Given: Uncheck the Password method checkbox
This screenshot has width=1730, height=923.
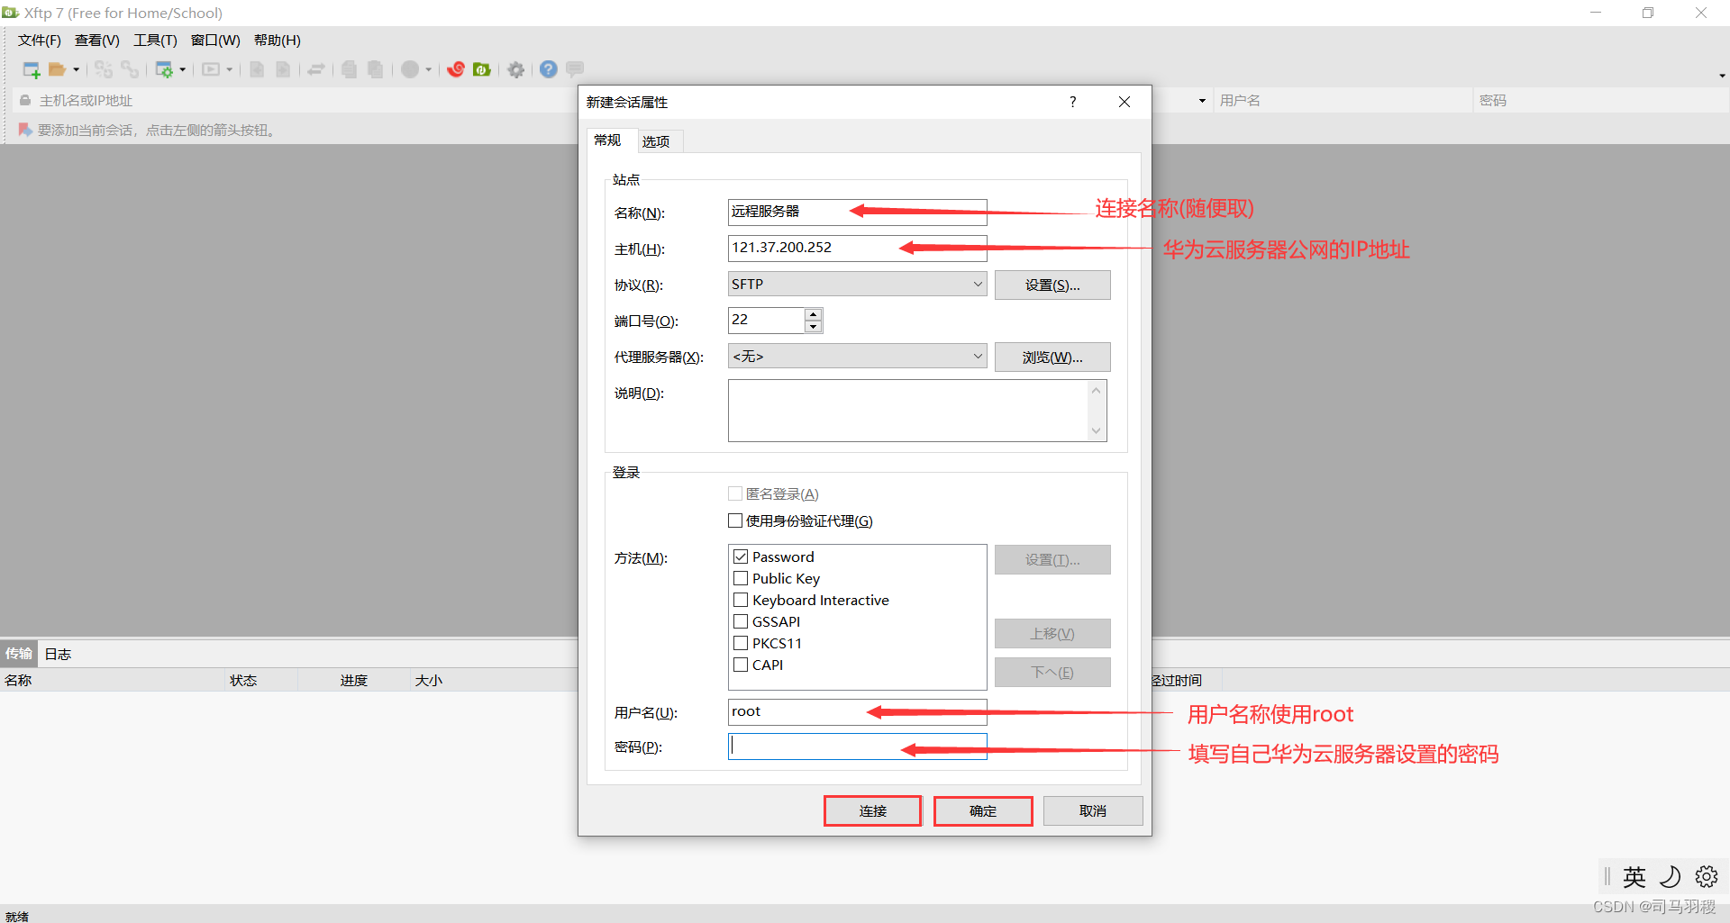Looking at the screenshot, I should coord(741,557).
